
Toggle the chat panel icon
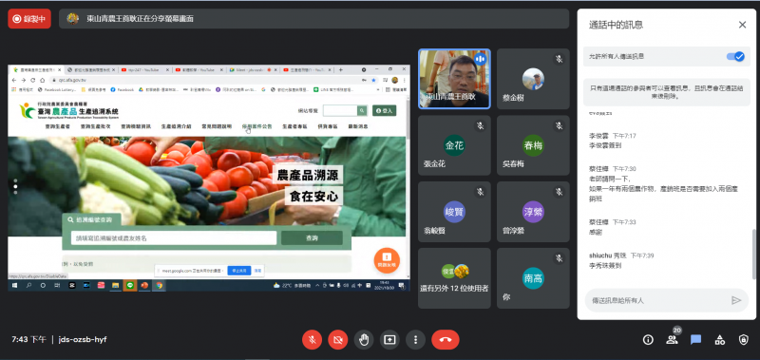(696, 340)
